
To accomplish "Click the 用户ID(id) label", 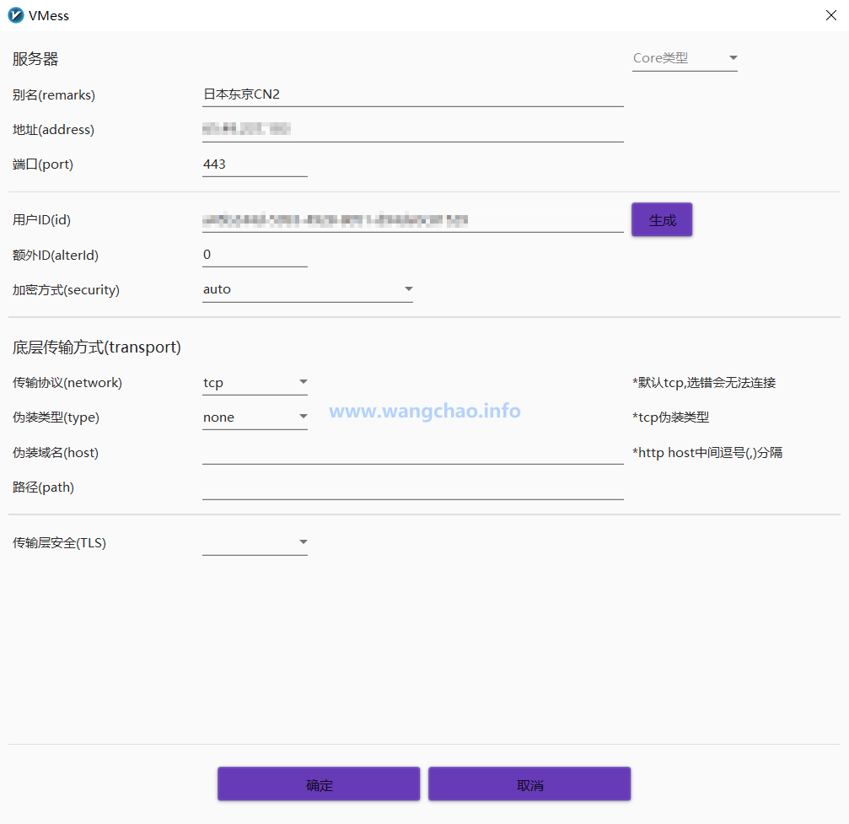I will tap(41, 220).
